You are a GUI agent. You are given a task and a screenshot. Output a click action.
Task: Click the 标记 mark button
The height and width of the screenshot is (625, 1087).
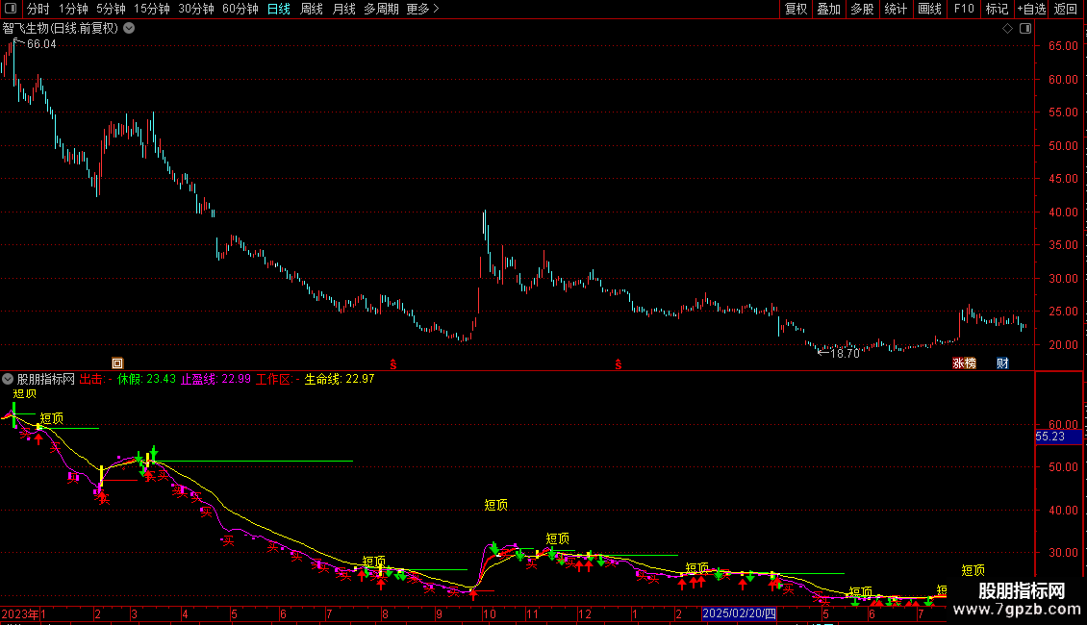[997, 9]
